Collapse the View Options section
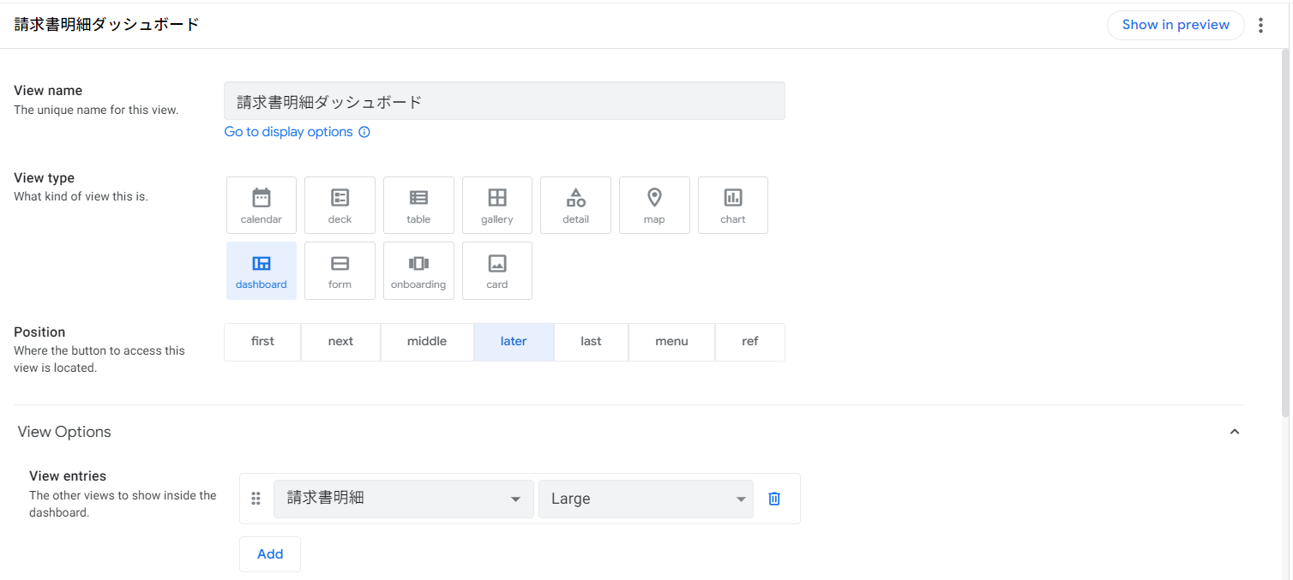 coord(1235,432)
